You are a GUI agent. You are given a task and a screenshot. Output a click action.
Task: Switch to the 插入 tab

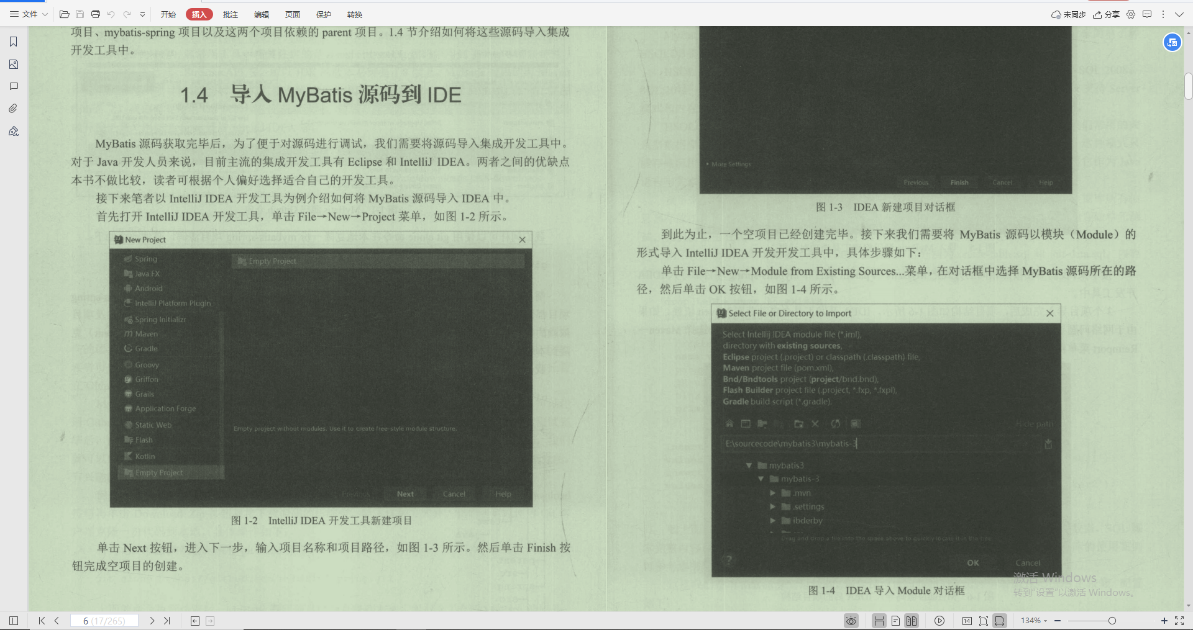(x=199, y=14)
